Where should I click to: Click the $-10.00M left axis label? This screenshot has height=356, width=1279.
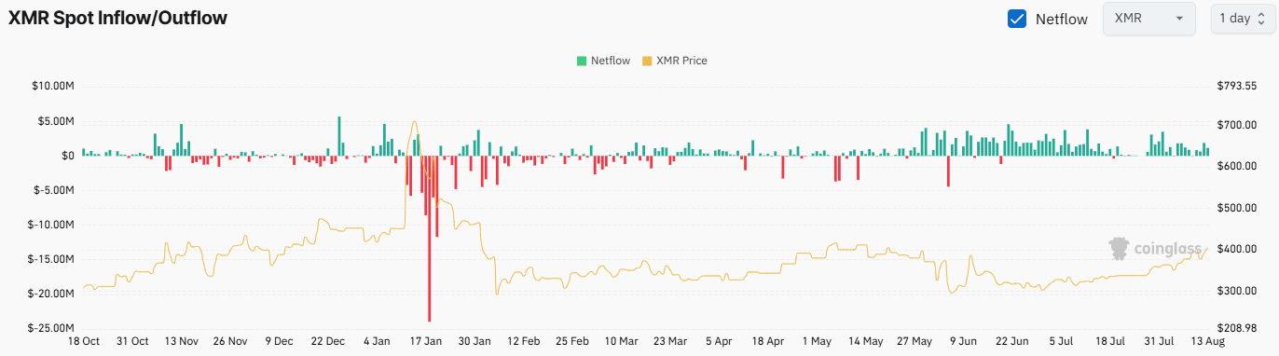pos(51,225)
